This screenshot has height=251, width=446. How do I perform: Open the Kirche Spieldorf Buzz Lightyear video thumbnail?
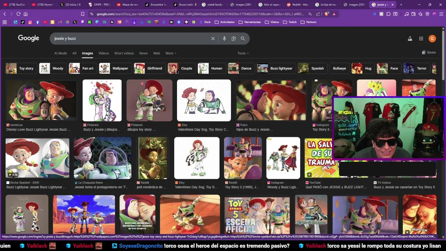(37, 158)
